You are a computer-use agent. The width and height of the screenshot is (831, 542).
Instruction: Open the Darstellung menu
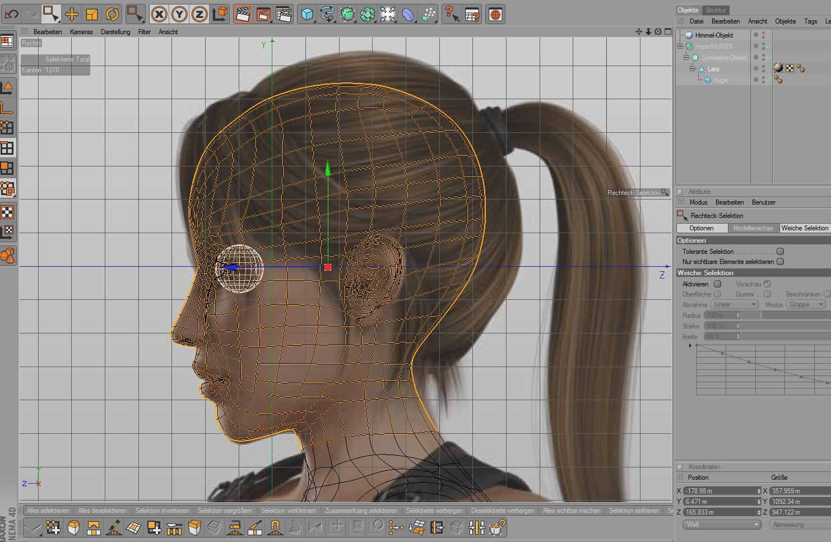click(x=115, y=32)
